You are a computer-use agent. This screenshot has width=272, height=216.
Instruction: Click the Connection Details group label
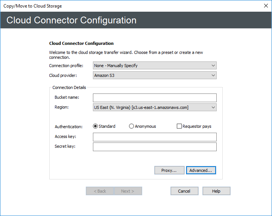tap(69, 87)
